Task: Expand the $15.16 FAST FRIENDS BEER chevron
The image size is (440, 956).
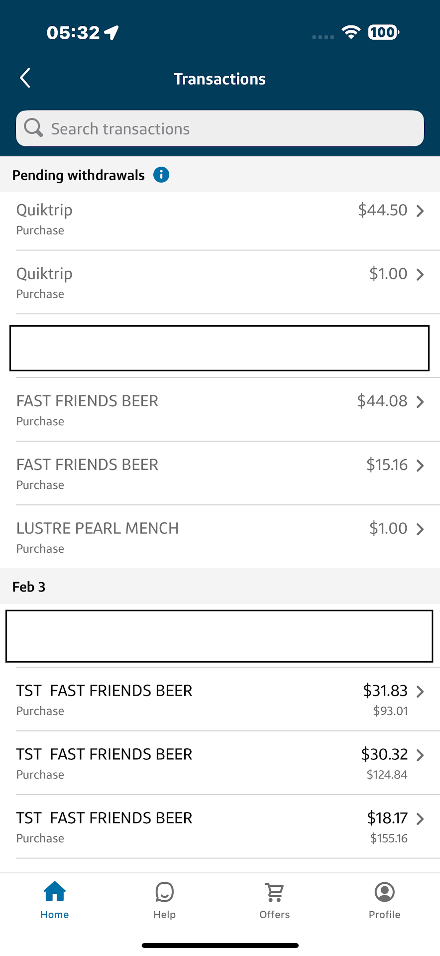Action: click(x=420, y=466)
